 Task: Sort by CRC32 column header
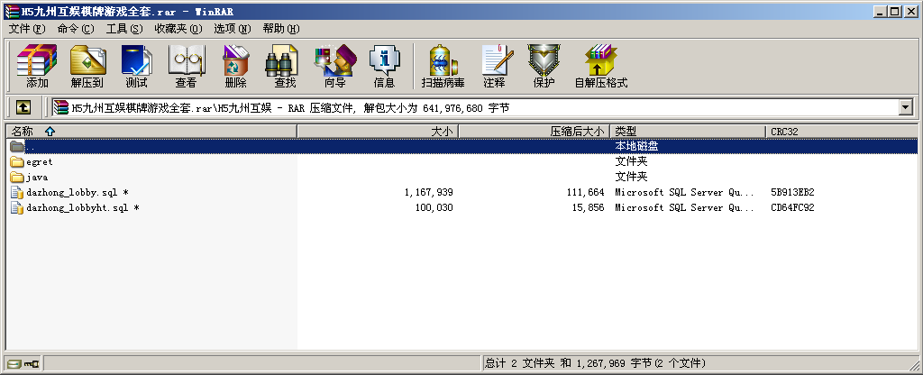(x=784, y=132)
